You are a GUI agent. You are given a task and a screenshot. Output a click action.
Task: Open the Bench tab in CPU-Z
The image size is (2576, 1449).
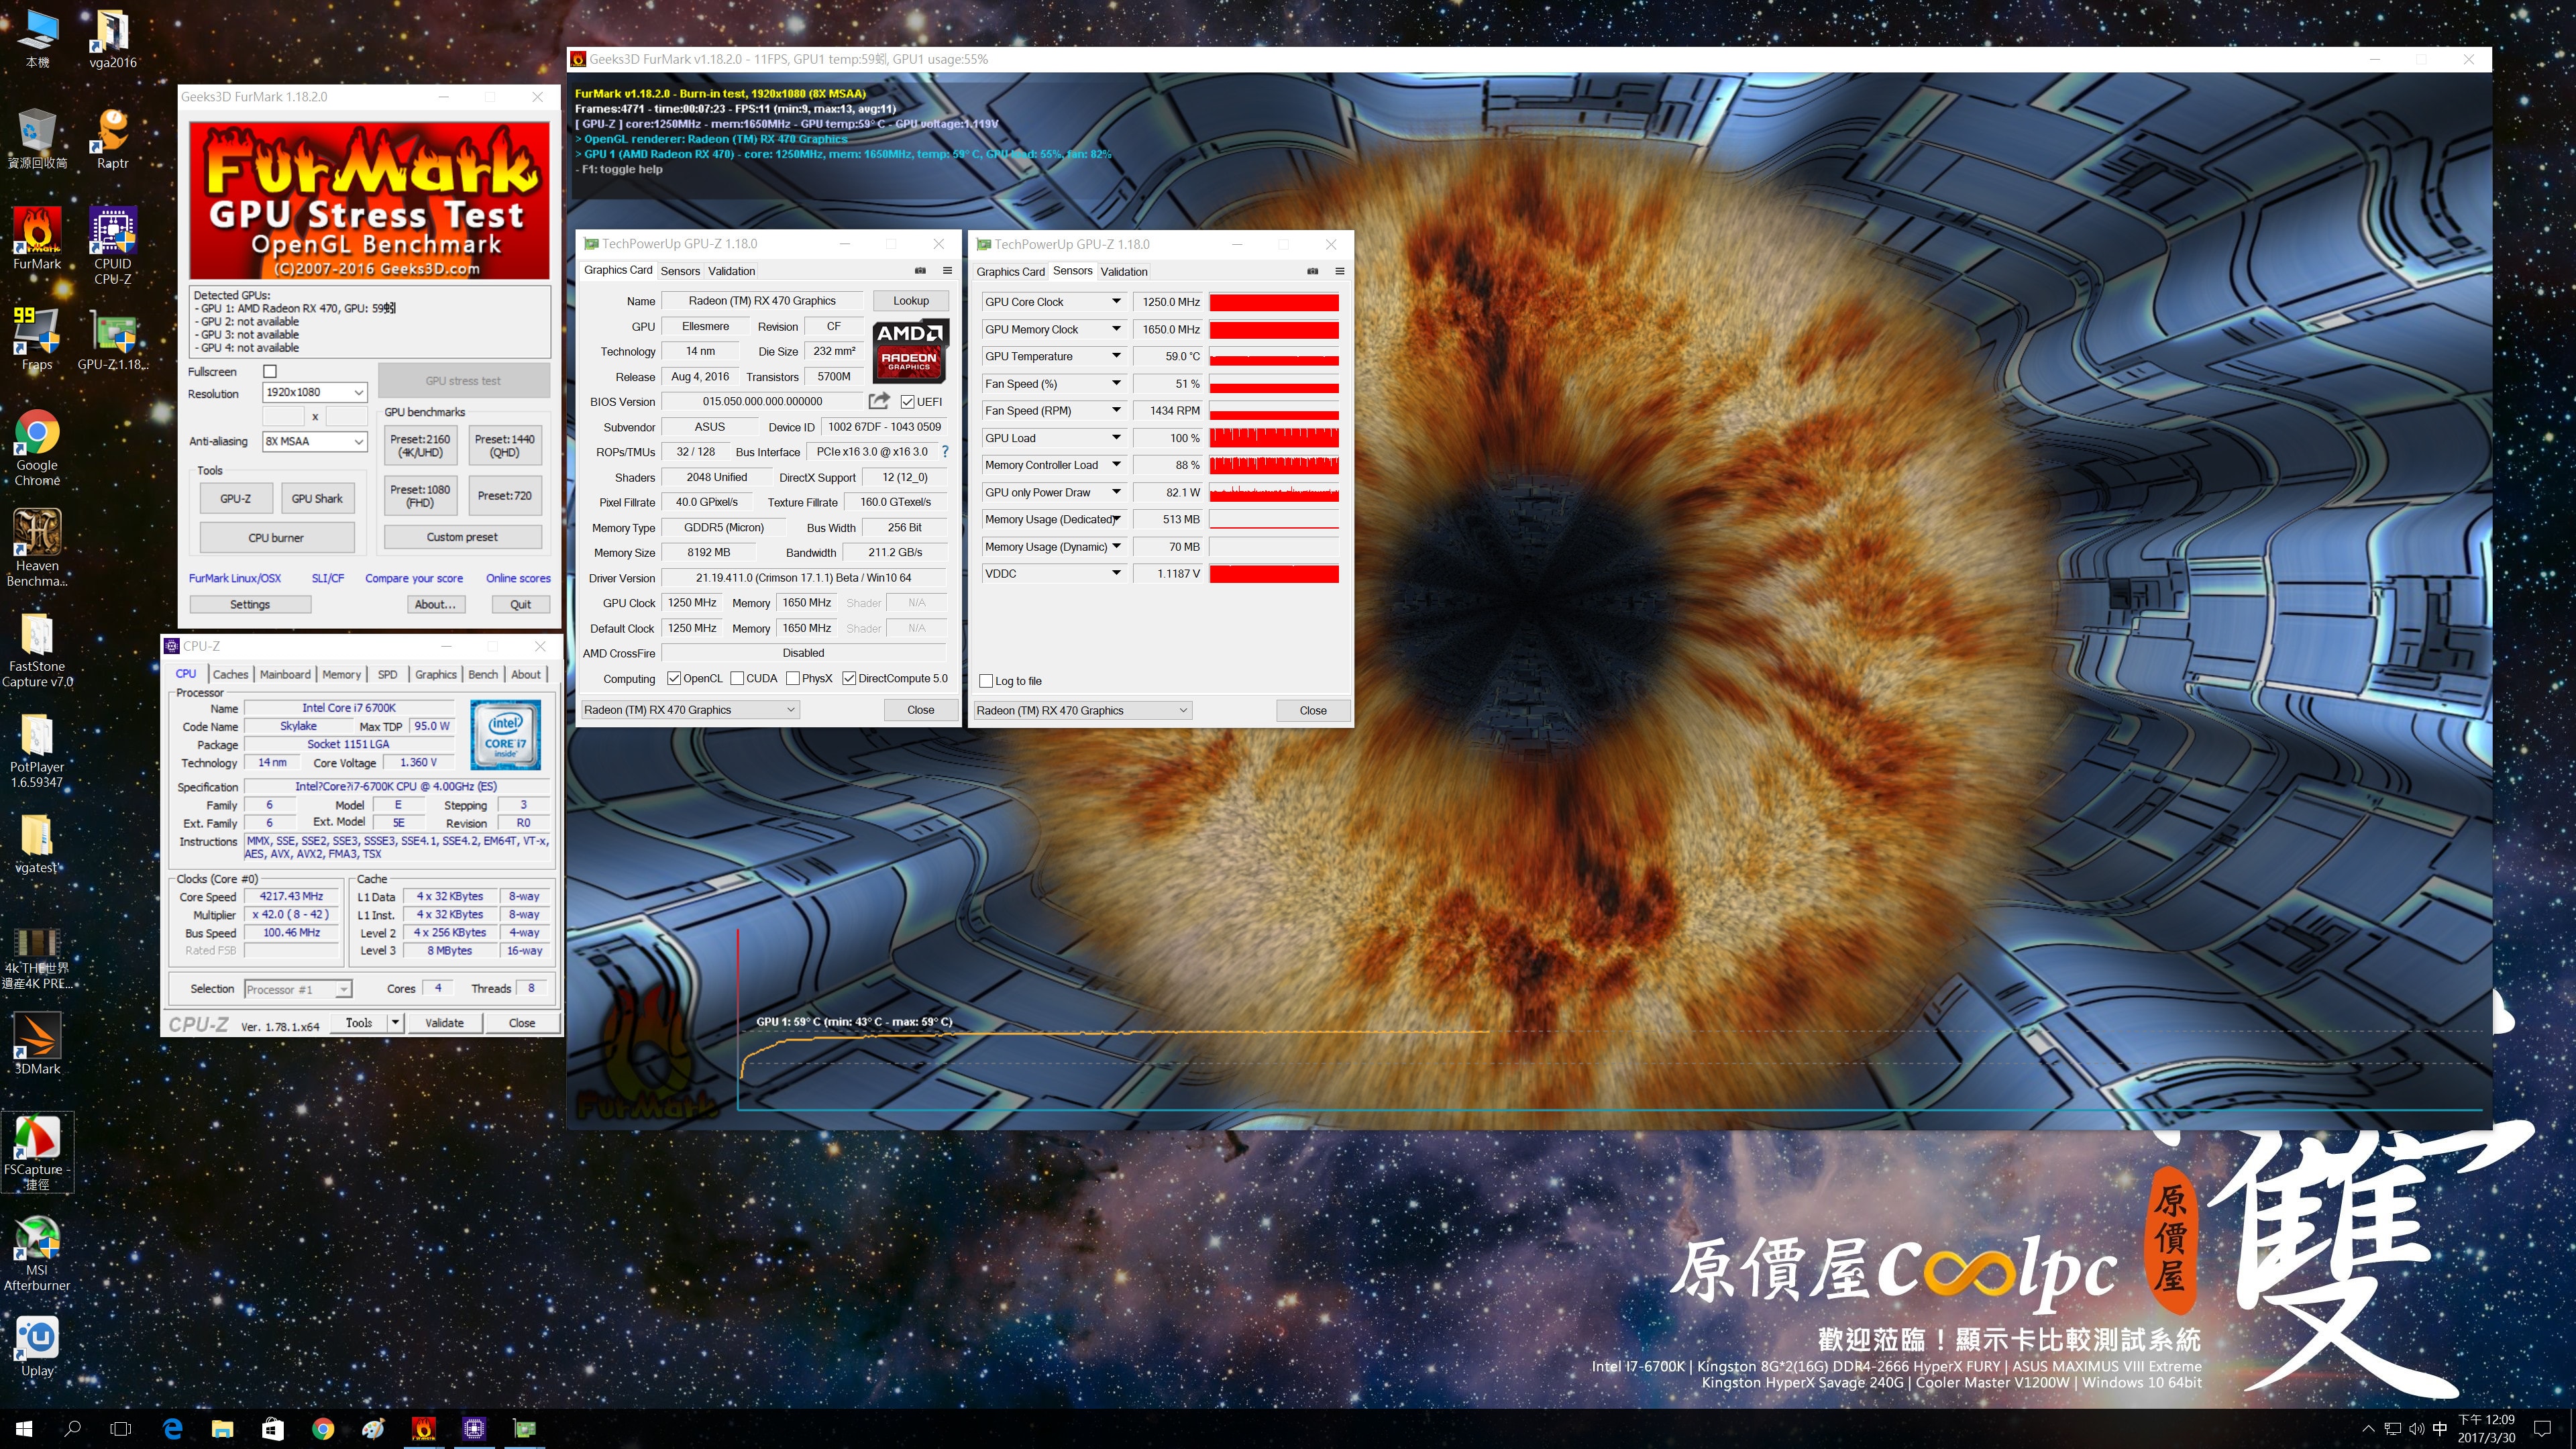[483, 674]
